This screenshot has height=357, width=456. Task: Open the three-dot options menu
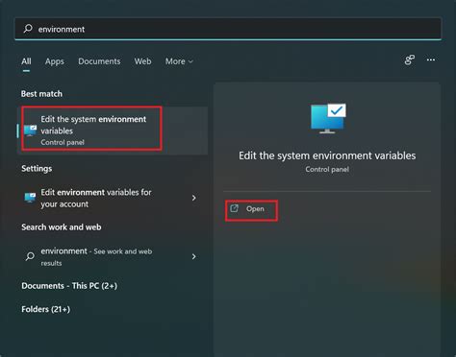tap(431, 59)
